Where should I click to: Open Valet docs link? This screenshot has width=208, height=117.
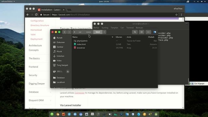point(33,34)
